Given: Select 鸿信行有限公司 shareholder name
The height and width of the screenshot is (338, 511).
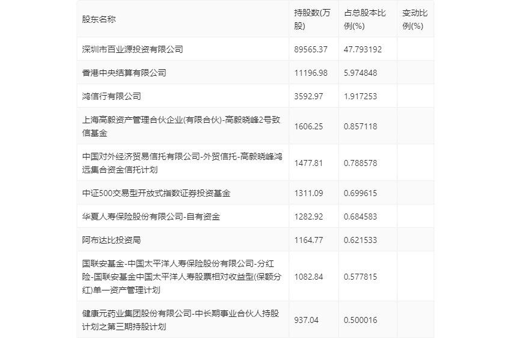Looking at the screenshot, I should (x=111, y=96).
